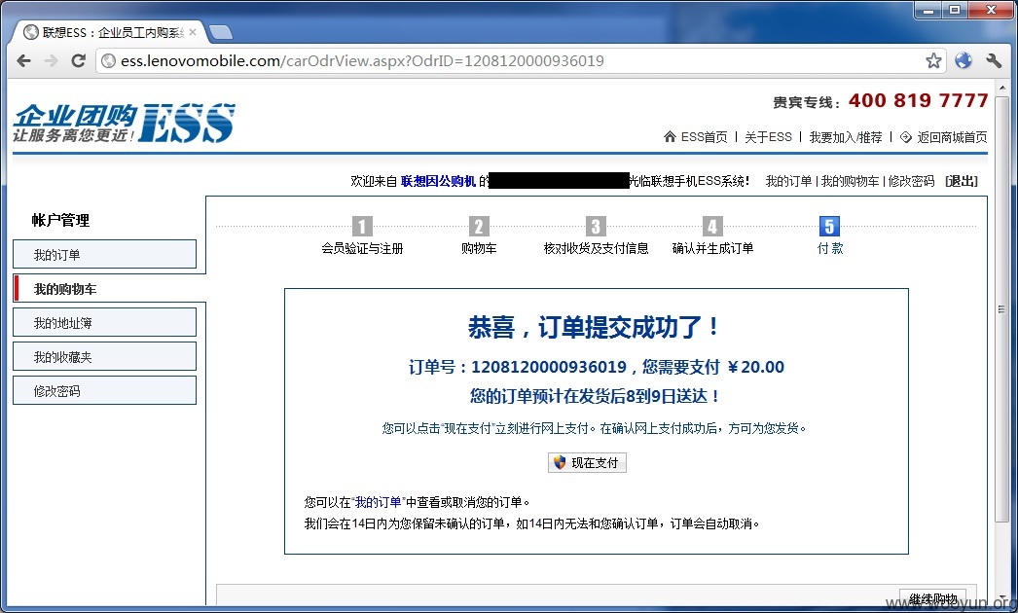
Task: Click the page scrollbar up arrow
Action: (x=1002, y=89)
